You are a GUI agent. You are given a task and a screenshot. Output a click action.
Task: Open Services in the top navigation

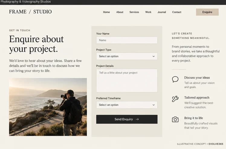pos(134,12)
